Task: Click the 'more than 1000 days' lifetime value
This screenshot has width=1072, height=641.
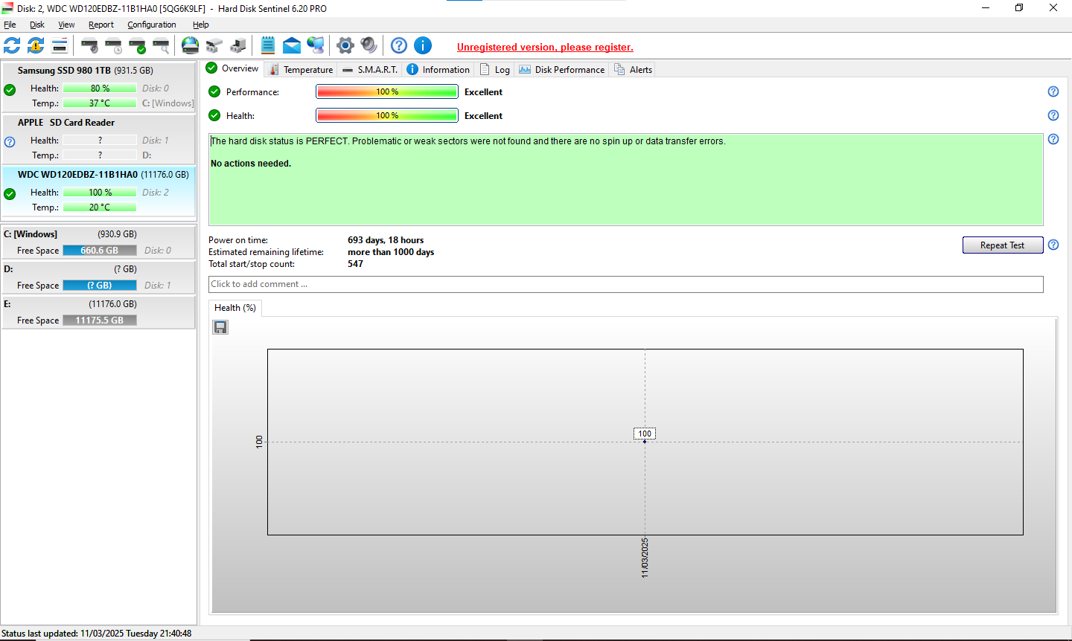Action: coord(391,252)
